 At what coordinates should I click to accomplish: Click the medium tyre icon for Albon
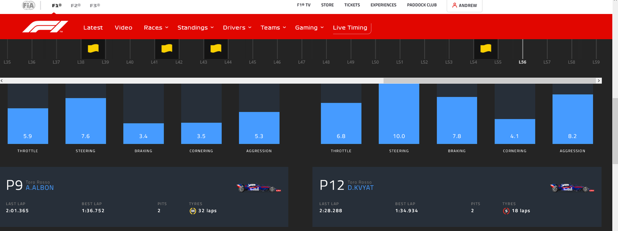(193, 211)
